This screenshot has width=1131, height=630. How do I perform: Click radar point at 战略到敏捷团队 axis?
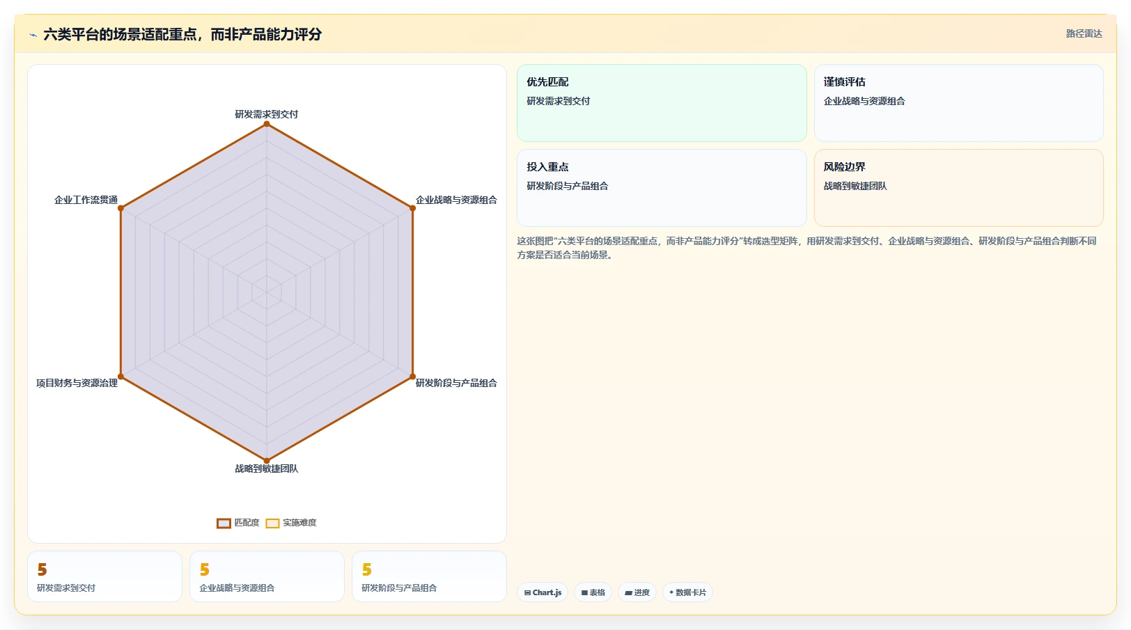(267, 461)
